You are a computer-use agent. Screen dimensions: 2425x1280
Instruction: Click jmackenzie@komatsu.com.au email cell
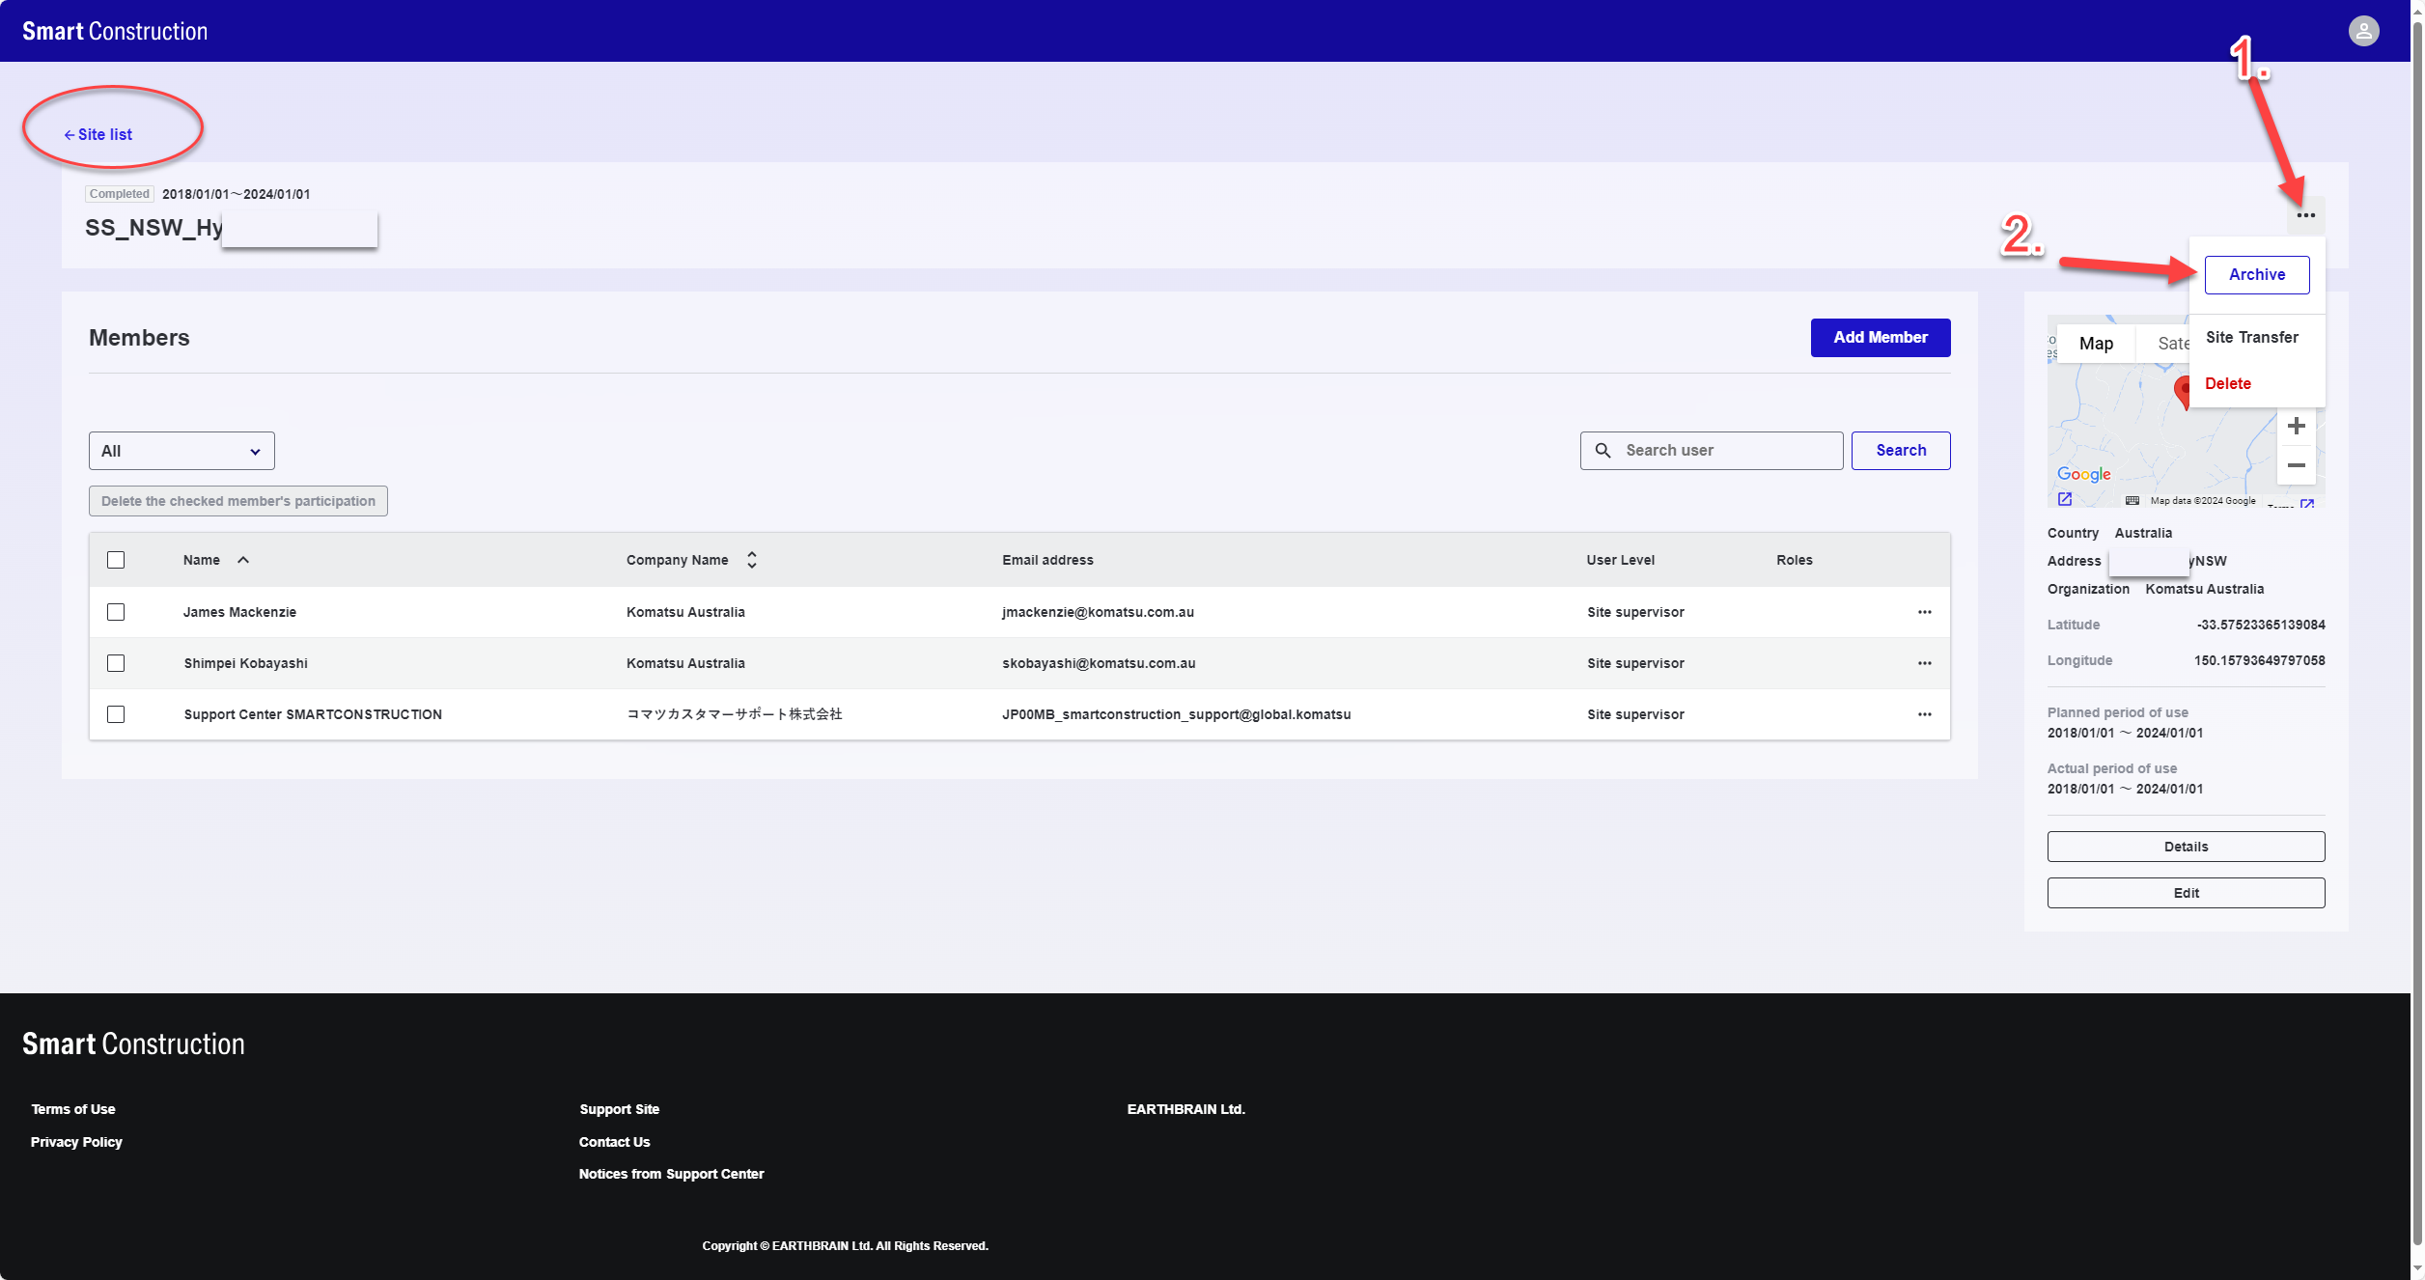[1099, 612]
